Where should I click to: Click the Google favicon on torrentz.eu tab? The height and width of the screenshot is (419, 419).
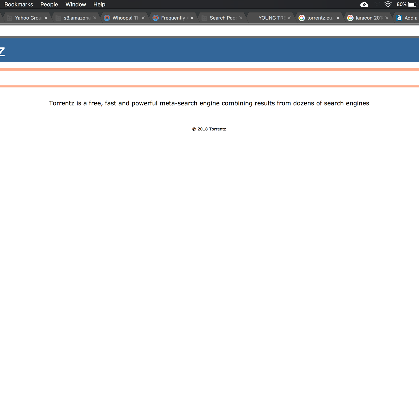click(302, 18)
